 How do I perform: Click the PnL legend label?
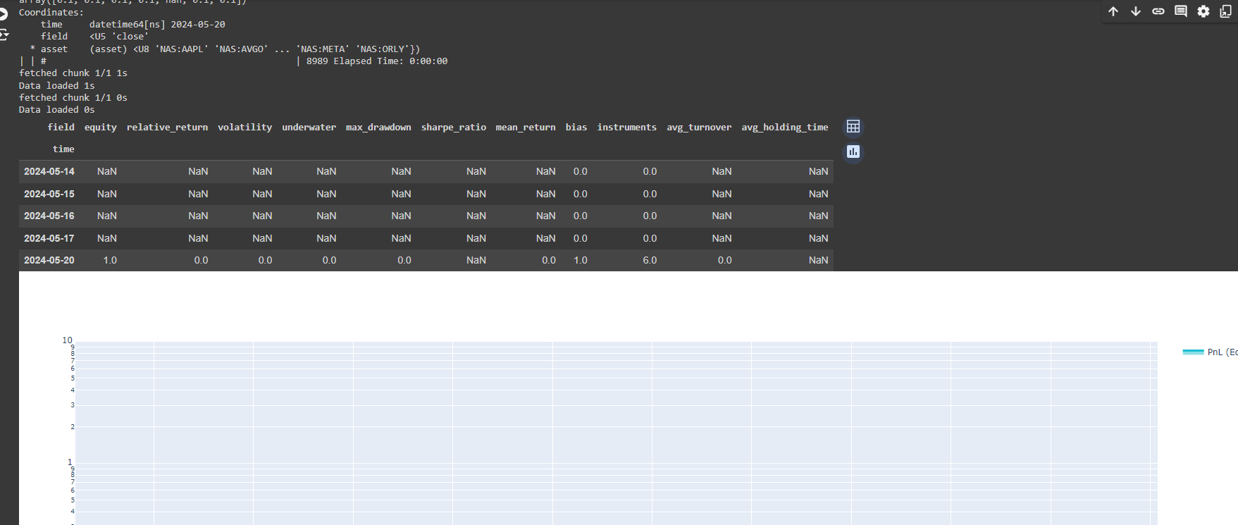pyautogui.click(x=1222, y=352)
